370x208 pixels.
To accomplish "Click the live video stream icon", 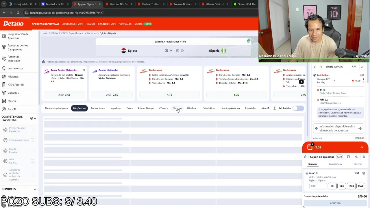I will 166,51.
